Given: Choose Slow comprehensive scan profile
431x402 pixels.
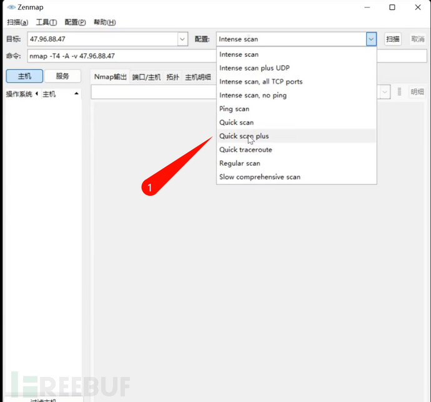Looking at the screenshot, I should tap(296, 177).
